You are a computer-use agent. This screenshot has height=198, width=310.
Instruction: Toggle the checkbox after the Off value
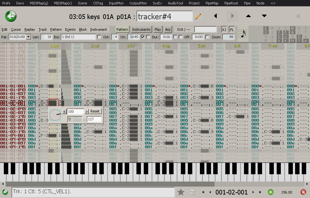(208, 37)
